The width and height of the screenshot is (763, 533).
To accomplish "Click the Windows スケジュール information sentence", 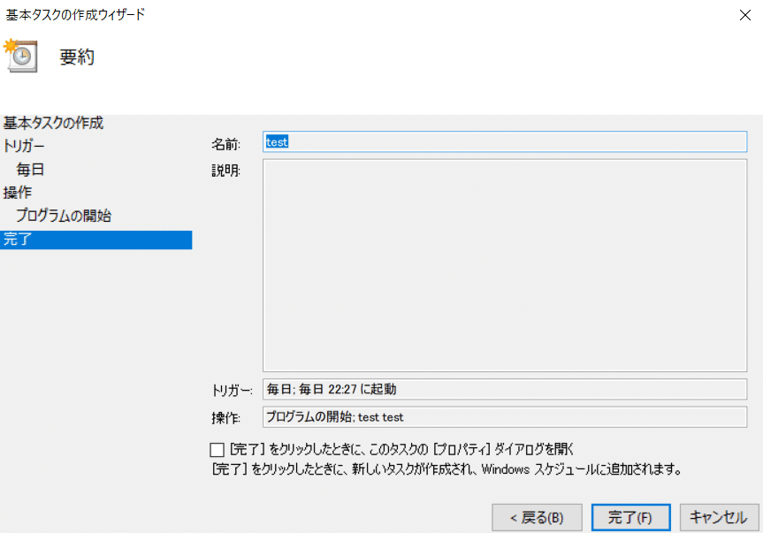I will pos(446,469).
